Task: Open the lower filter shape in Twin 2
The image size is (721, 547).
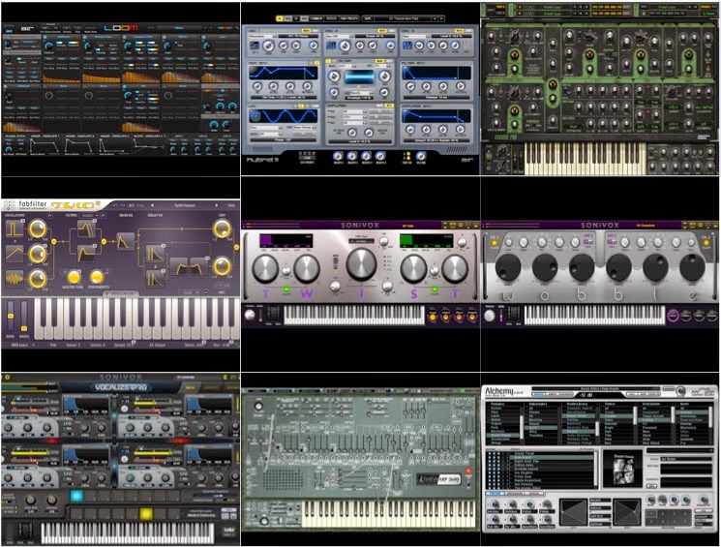Action: [86, 254]
